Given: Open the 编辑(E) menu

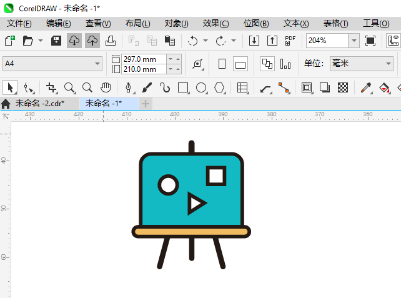Looking at the screenshot, I should coord(59,24).
